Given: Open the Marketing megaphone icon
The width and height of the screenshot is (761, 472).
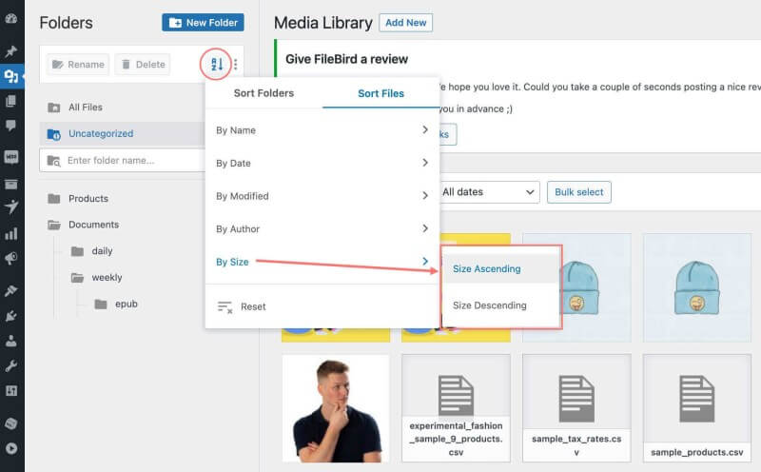Looking at the screenshot, I should coord(11,258).
